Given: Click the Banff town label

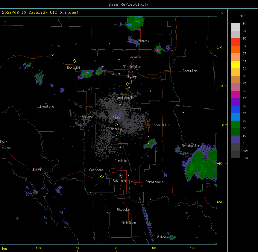Looking at the screenshot, I should coord(37,170).
